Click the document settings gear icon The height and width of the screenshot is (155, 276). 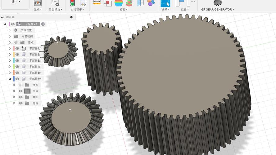tap(16, 30)
